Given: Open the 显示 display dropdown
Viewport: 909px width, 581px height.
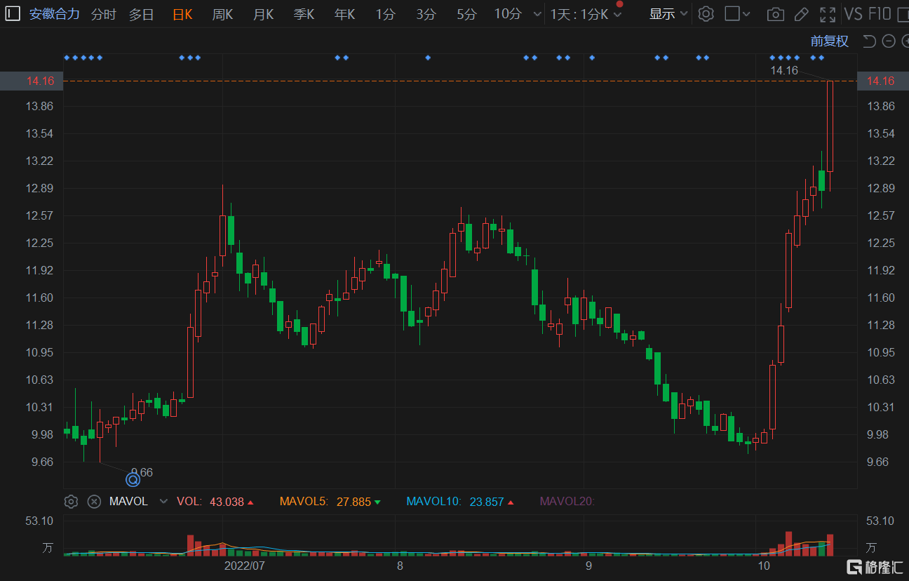Looking at the screenshot, I should (x=668, y=14).
